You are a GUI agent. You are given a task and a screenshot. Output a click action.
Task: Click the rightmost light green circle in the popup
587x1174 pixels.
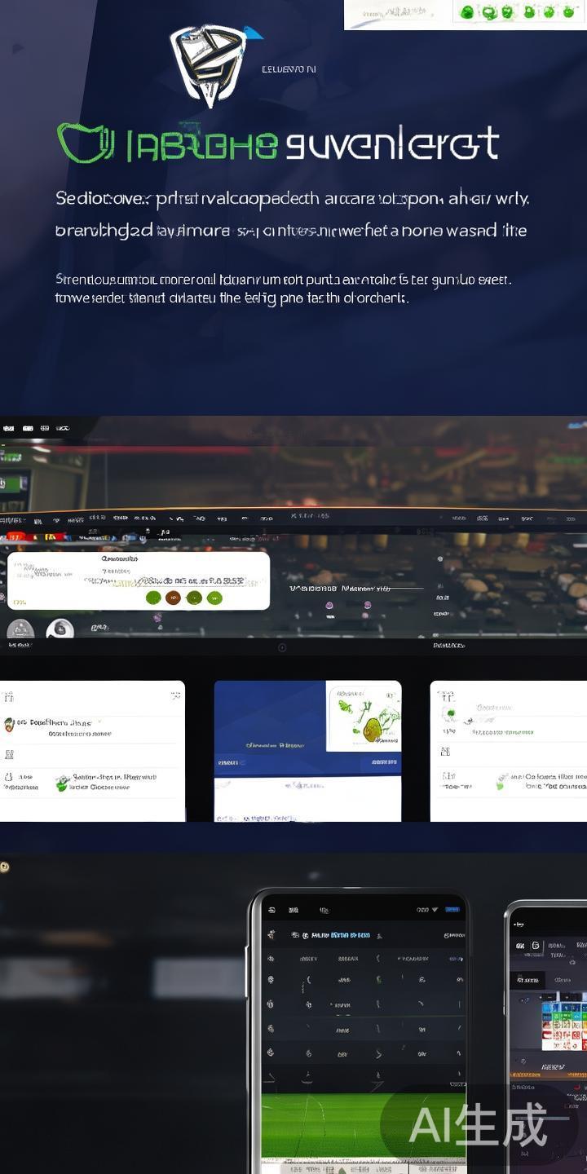(214, 598)
